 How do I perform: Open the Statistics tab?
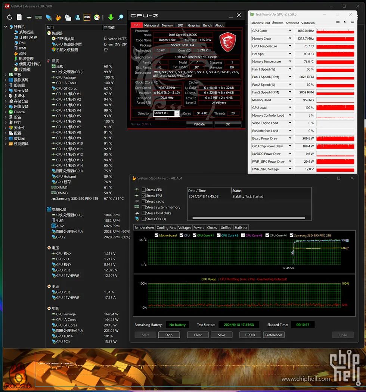click(241, 227)
